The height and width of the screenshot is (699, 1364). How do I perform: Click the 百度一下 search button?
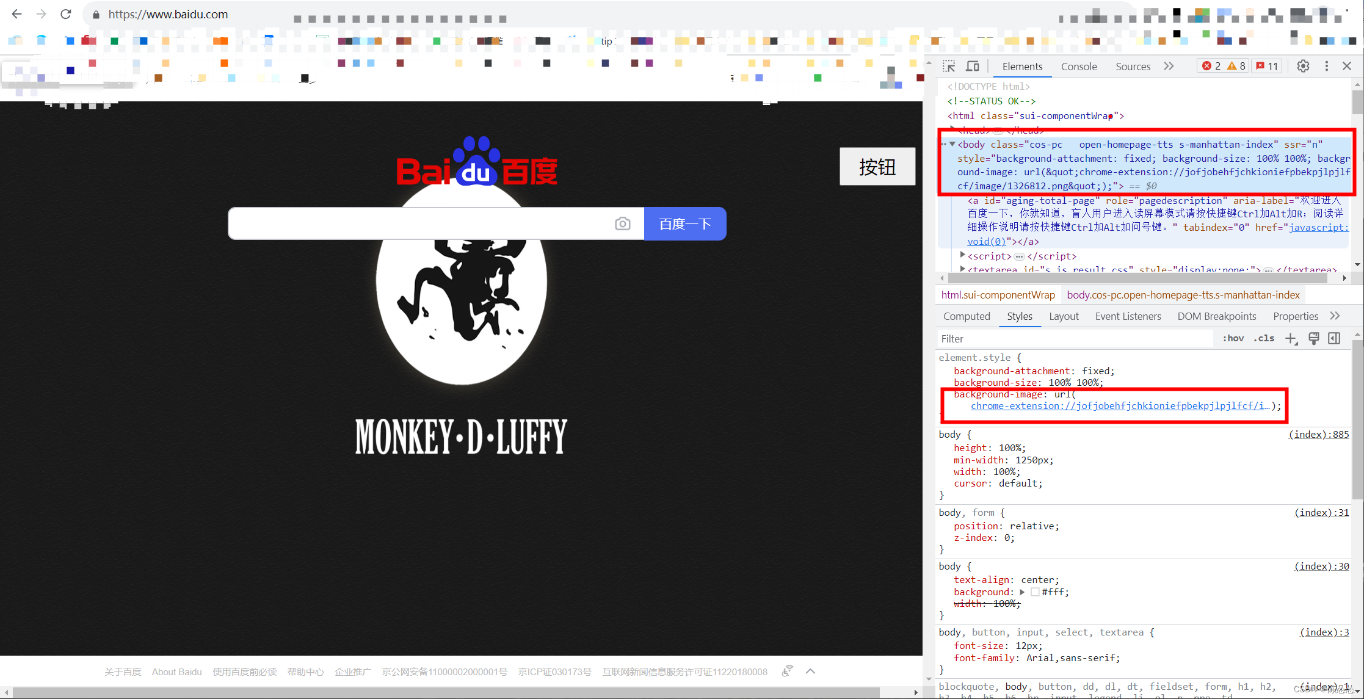pyautogui.click(x=684, y=224)
